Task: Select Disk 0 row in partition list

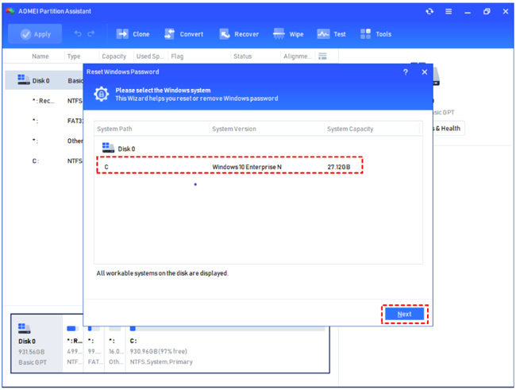Action: coord(44,81)
